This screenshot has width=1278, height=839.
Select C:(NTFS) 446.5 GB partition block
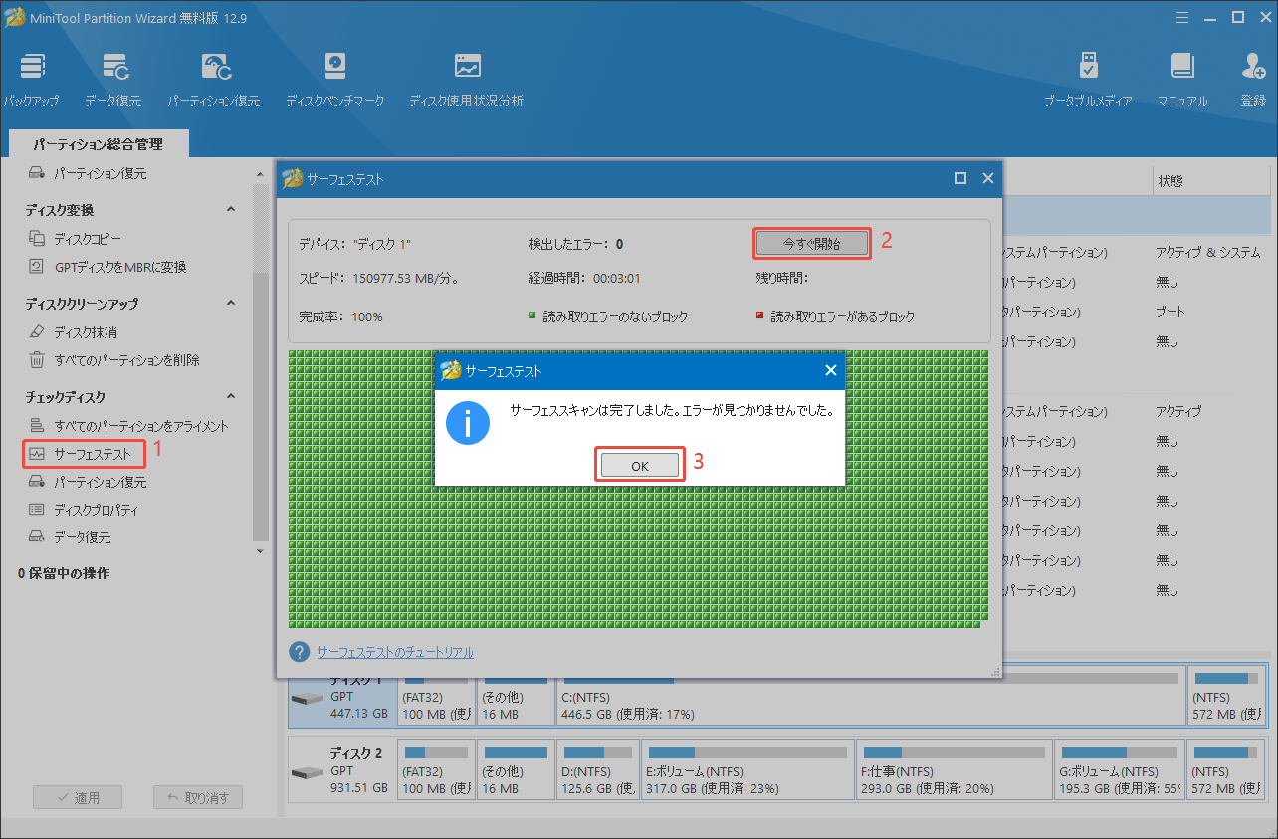(x=870, y=696)
